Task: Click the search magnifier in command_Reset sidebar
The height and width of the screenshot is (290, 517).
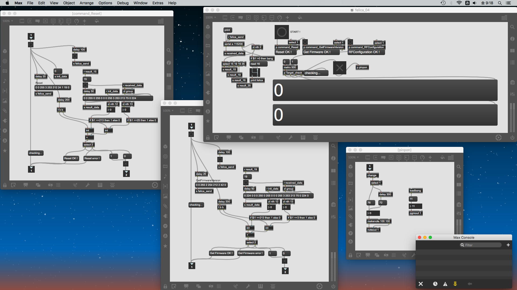Action: coord(169,50)
